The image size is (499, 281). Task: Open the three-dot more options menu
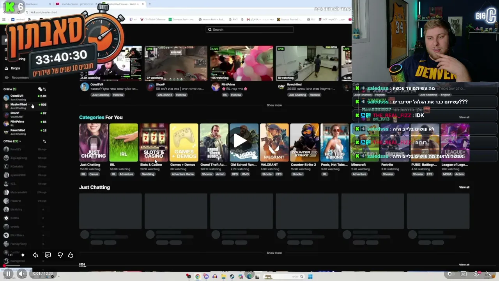[x=10, y=255]
